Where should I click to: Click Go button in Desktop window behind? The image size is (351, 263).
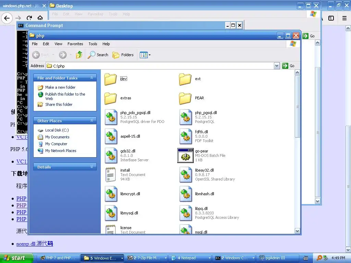pyautogui.click(x=308, y=36)
